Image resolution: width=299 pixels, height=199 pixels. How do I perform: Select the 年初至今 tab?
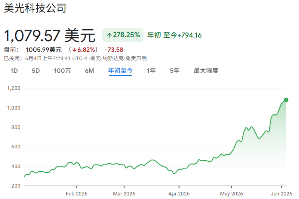click(x=120, y=71)
